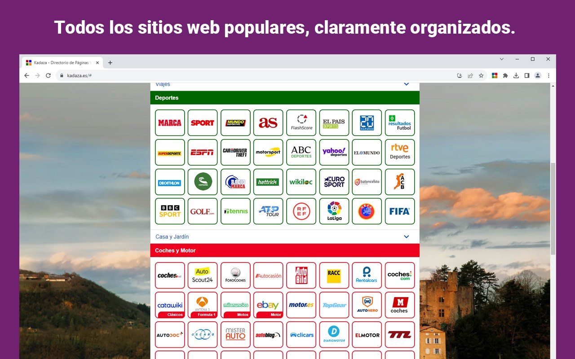Open the clicars tile
575x359 pixels.
click(x=301, y=335)
